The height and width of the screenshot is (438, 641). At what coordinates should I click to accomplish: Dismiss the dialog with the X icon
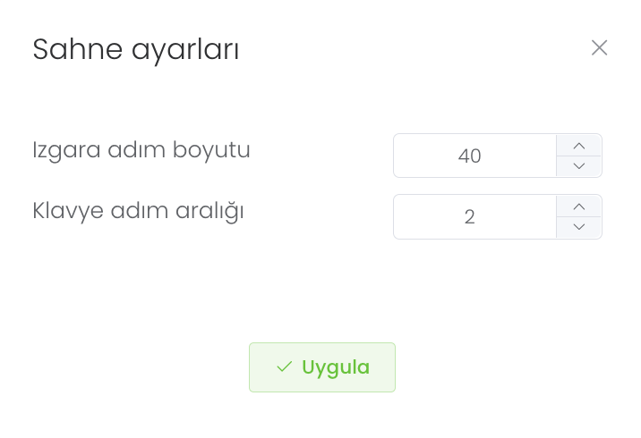(599, 48)
